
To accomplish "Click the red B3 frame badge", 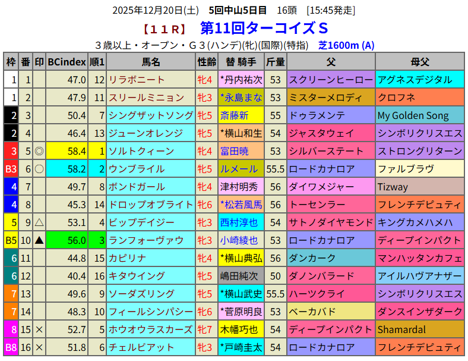I will point(11,169).
